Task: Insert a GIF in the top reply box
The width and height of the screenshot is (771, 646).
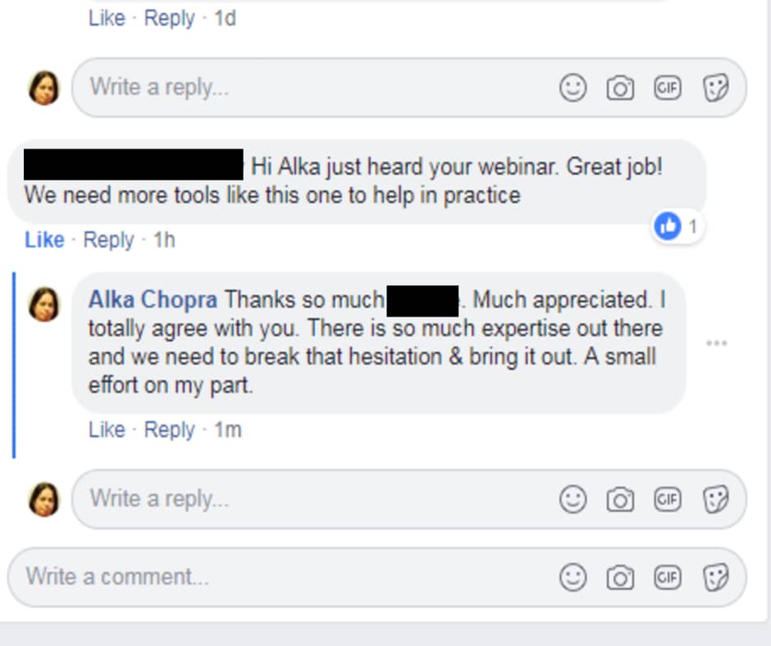Action: pyautogui.click(x=668, y=88)
